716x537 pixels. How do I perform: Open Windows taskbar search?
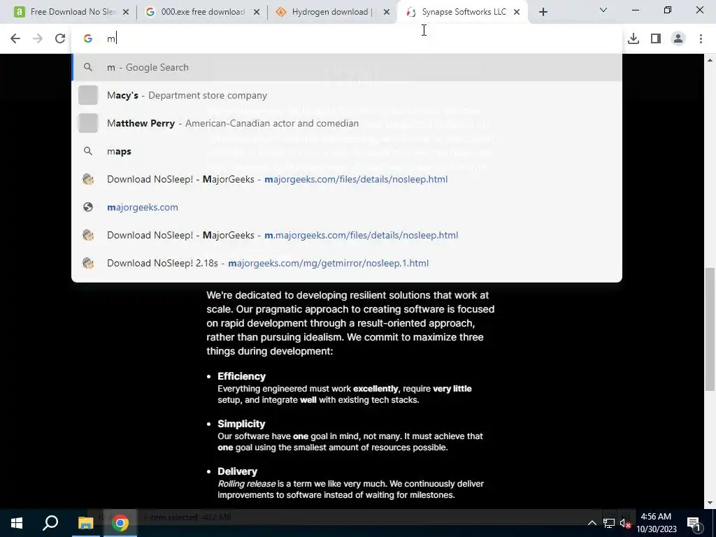point(50,523)
